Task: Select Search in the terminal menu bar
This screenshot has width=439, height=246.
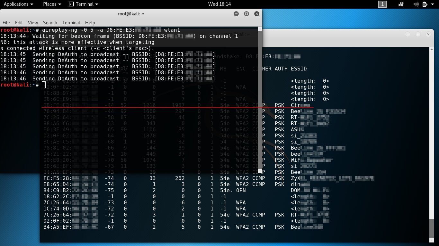Action: [50, 23]
